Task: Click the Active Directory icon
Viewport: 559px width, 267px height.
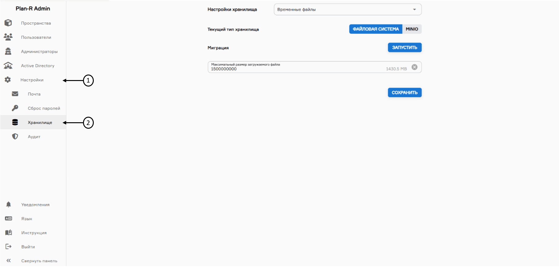Action: 8,66
